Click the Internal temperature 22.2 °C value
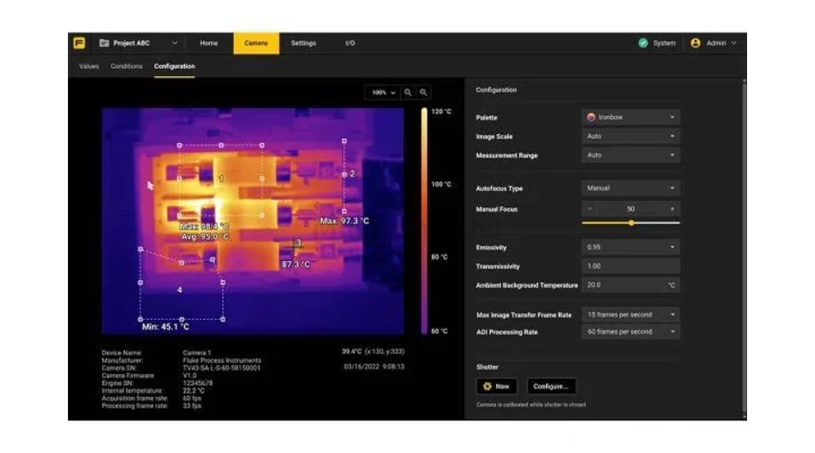 (194, 390)
